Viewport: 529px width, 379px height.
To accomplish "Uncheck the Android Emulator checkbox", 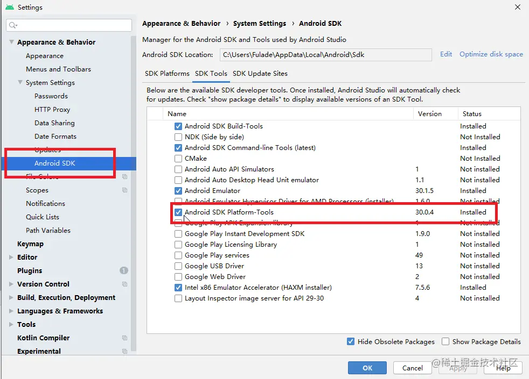I will 178,191.
